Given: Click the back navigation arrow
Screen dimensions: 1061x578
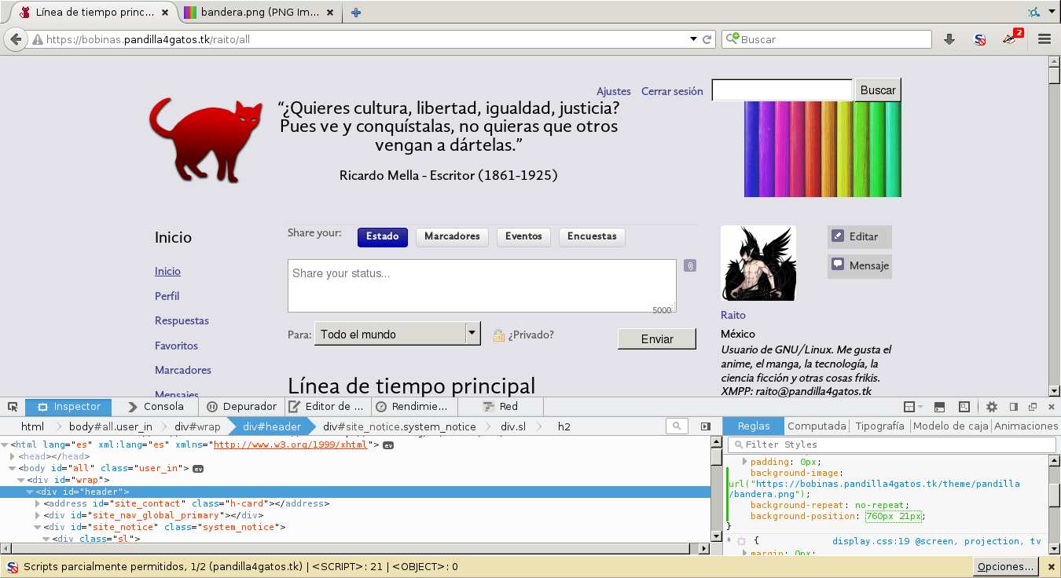Looking at the screenshot, I should coord(16,39).
